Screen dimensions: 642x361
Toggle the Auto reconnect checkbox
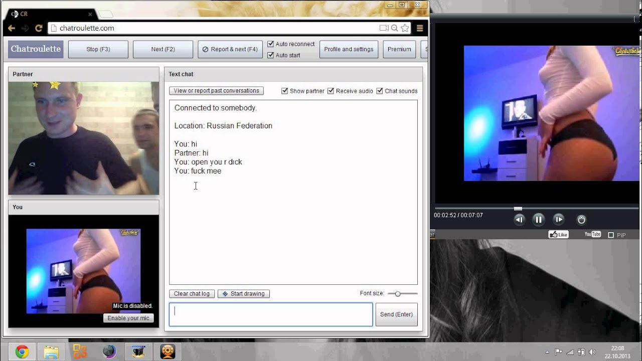coord(271,44)
